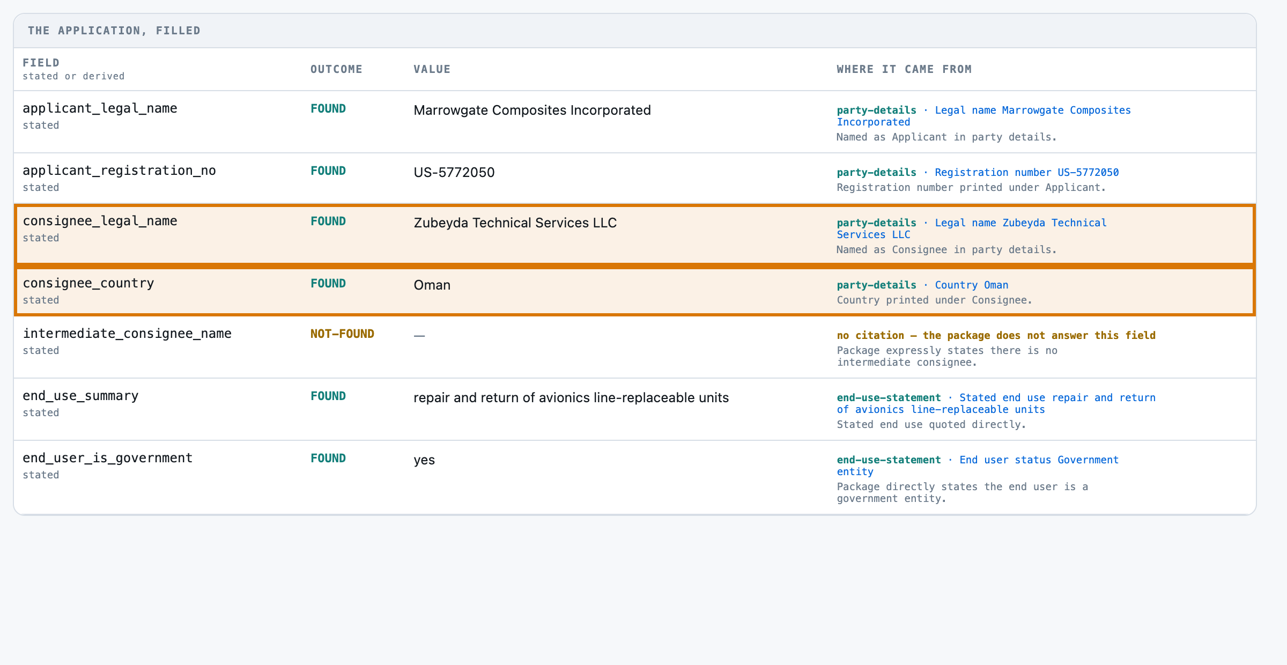Select the end_user_is_government field name
Viewport: 1287px width, 665px height.
(x=107, y=458)
